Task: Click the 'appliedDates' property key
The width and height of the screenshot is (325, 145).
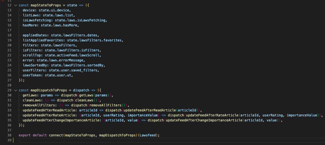Action: tap(35, 35)
